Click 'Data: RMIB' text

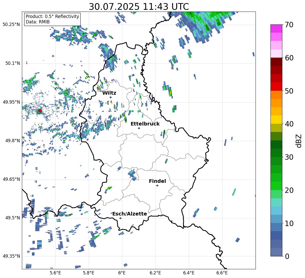click(x=38, y=22)
